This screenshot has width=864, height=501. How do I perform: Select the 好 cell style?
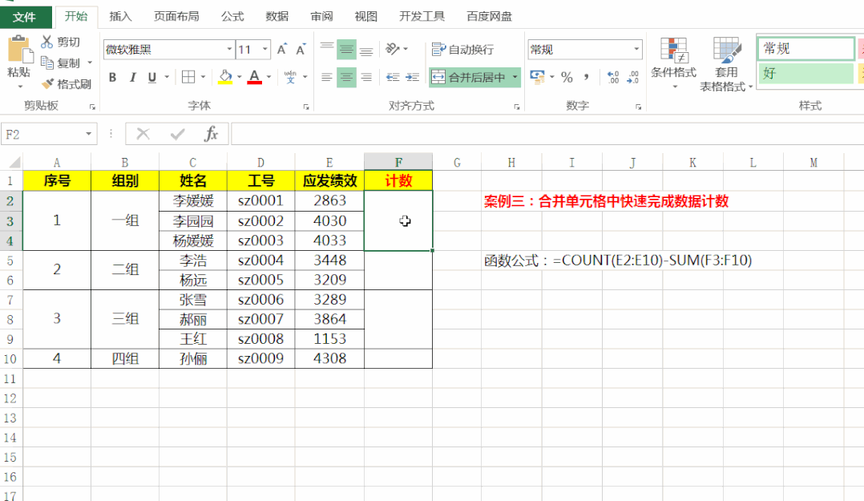806,73
